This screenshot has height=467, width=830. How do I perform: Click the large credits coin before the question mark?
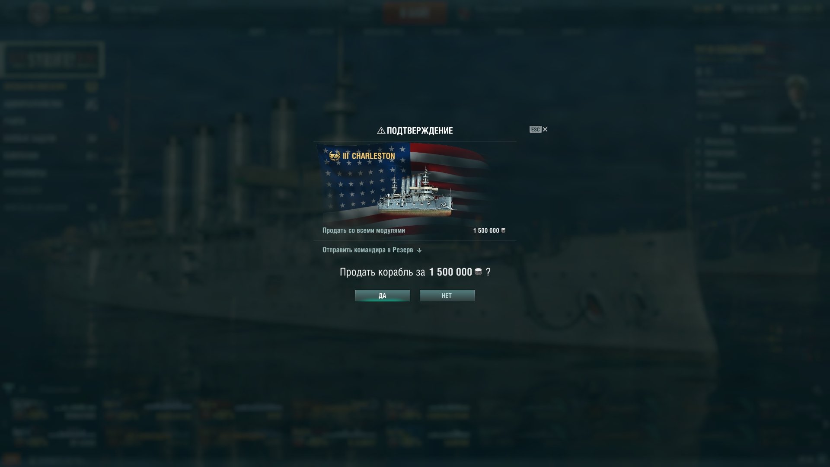(478, 272)
